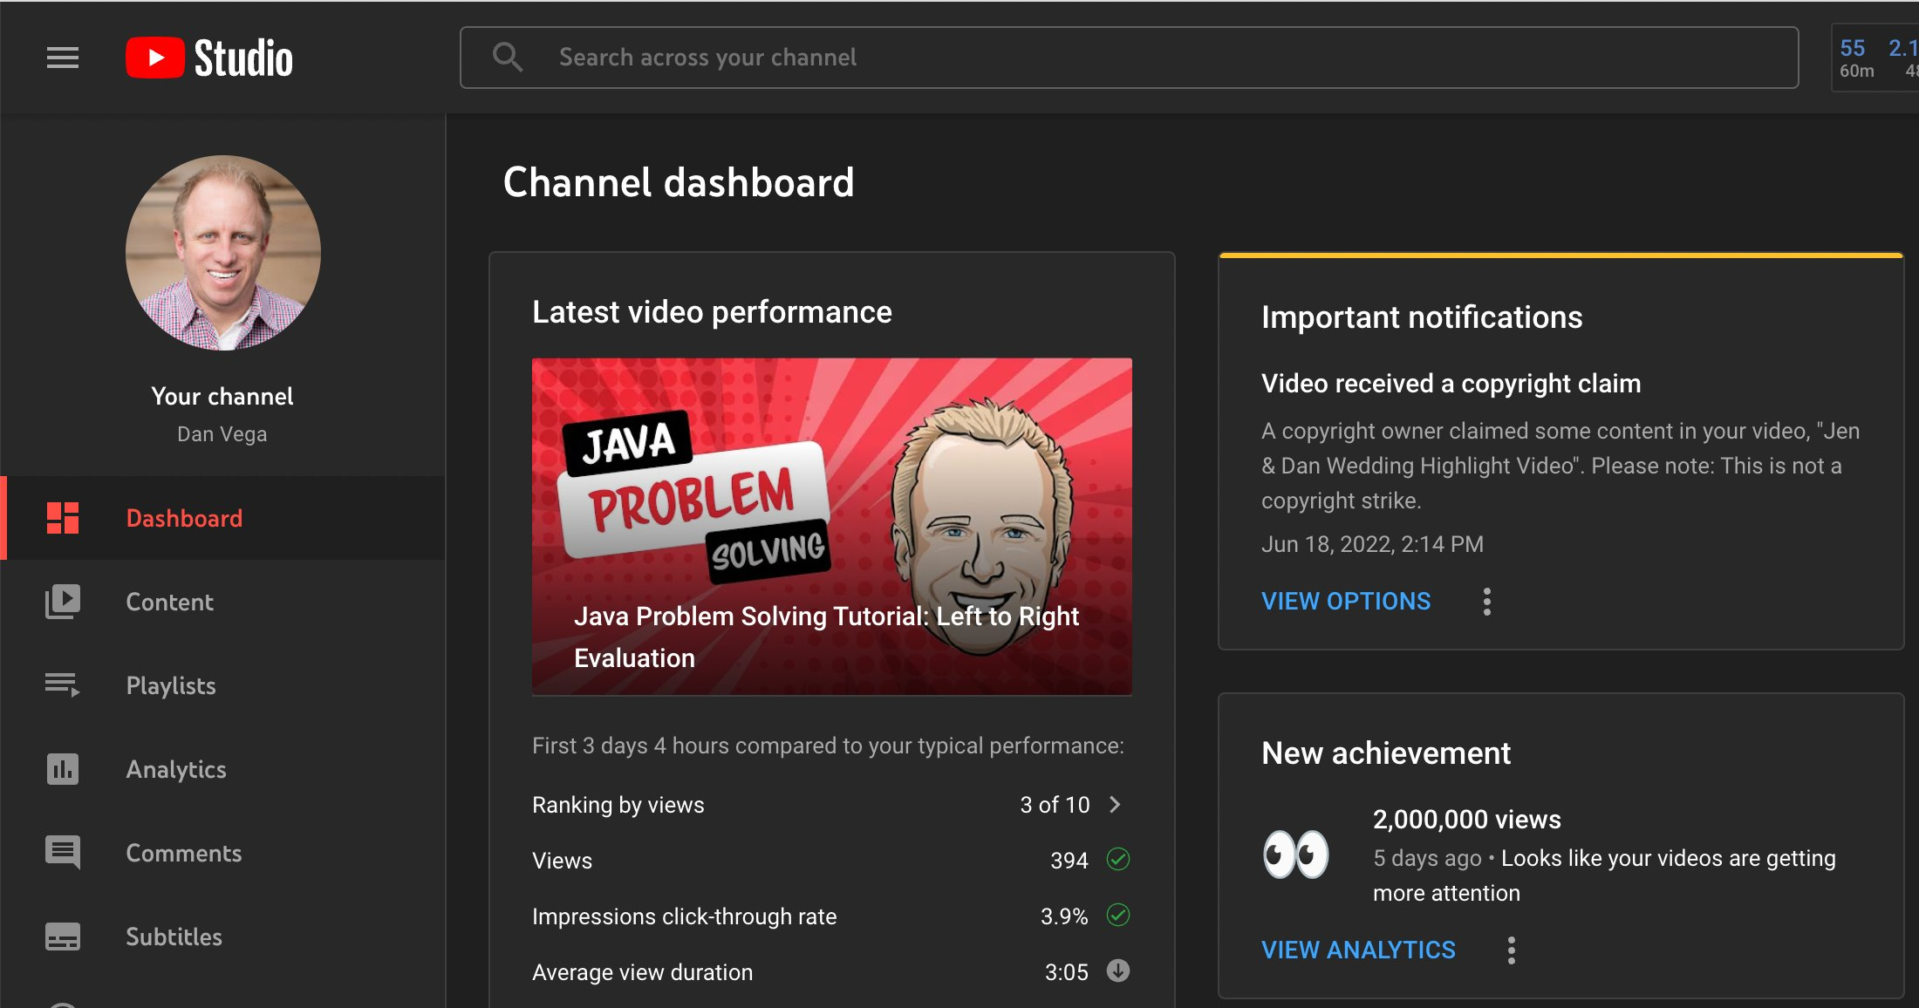Toggle the green checkmark beside Views 394
The width and height of the screenshot is (1919, 1008).
point(1119,860)
